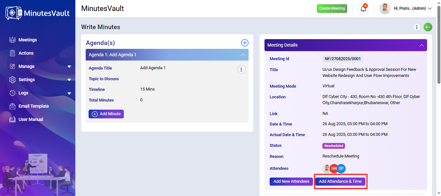Click the User Manual book icon
Screen dimensions: 441x196
13,119
